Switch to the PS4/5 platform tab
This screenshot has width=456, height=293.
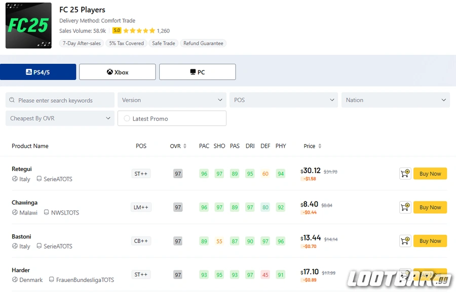pyautogui.click(x=38, y=72)
